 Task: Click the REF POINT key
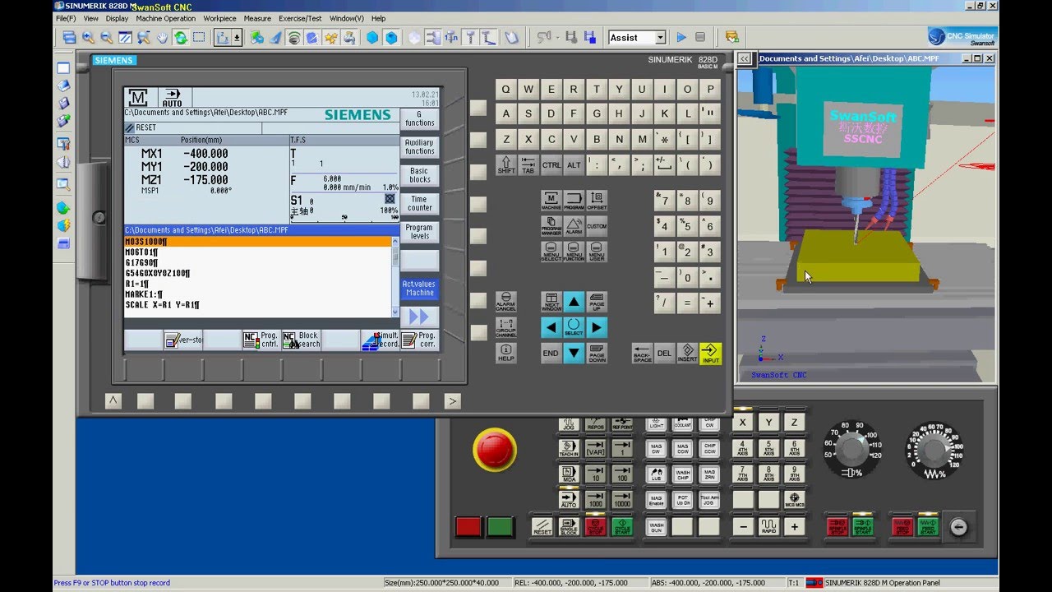[622, 424]
